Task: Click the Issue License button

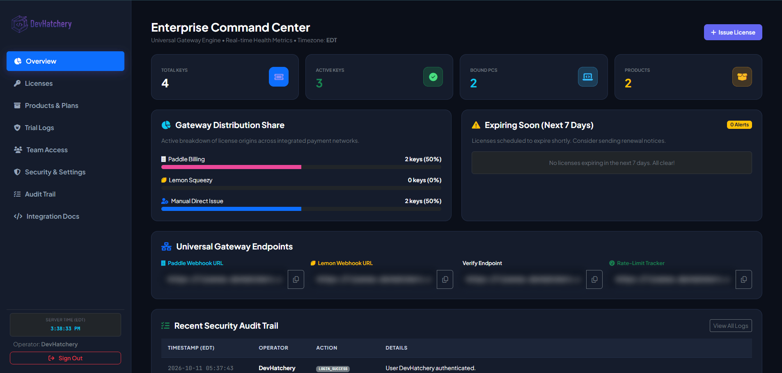Action: coord(733,32)
